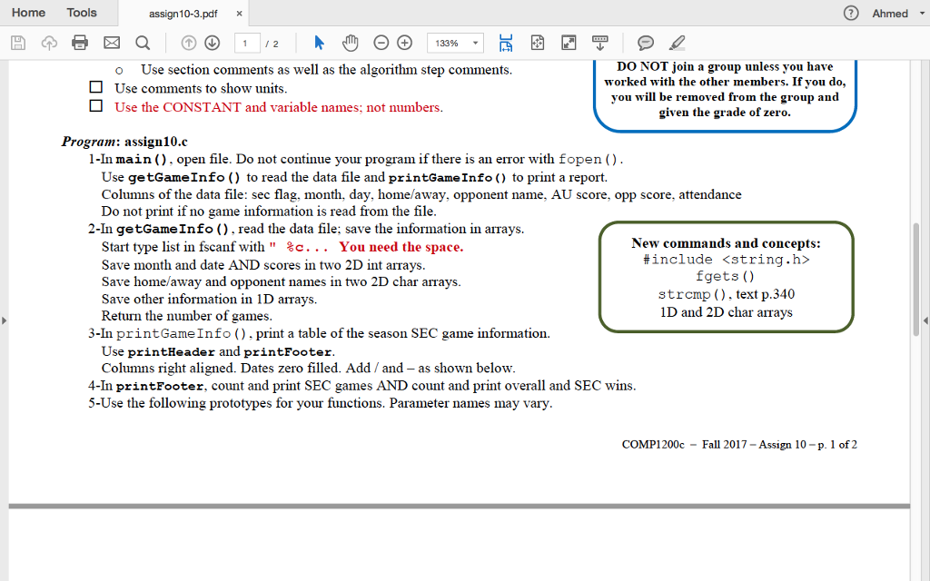Image resolution: width=930 pixels, height=581 pixels.
Task: Email the PDF as an attachment
Action: tap(109, 42)
